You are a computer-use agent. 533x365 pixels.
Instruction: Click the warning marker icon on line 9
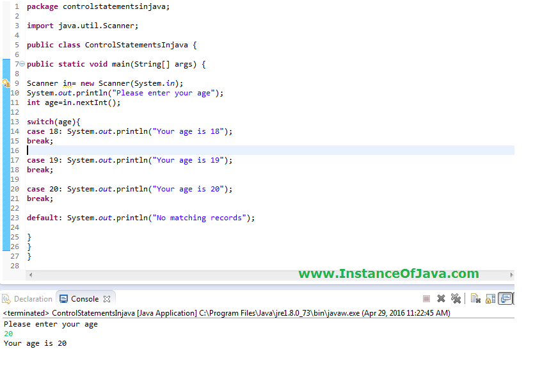[x=6, y=83]
